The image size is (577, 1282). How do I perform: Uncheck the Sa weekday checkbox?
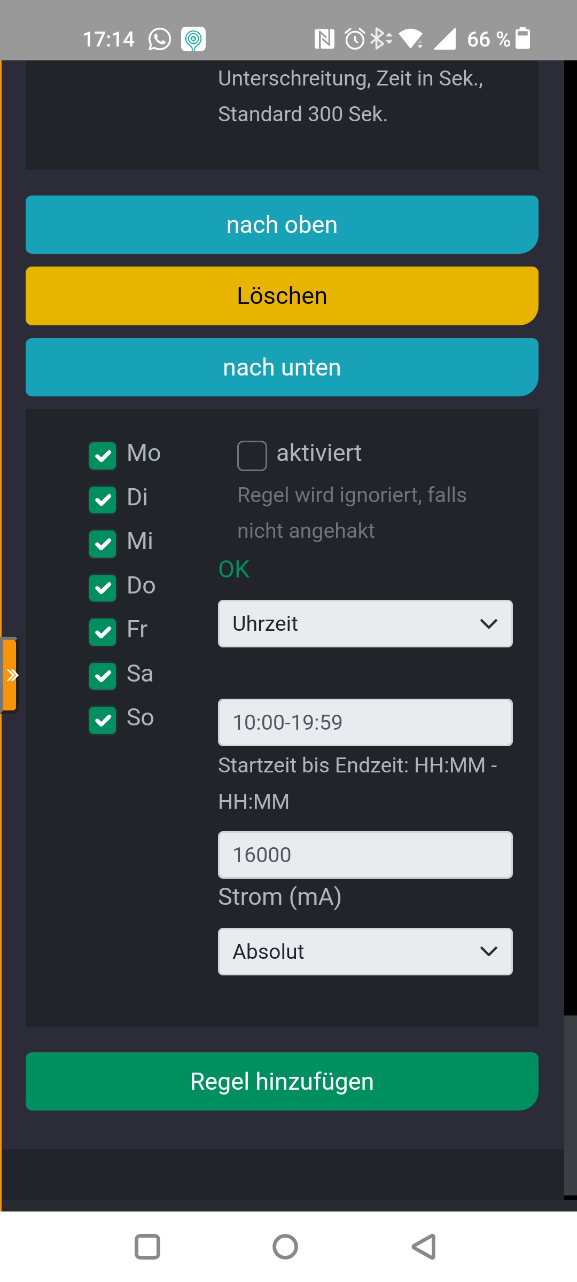click(x=103, y=676)
